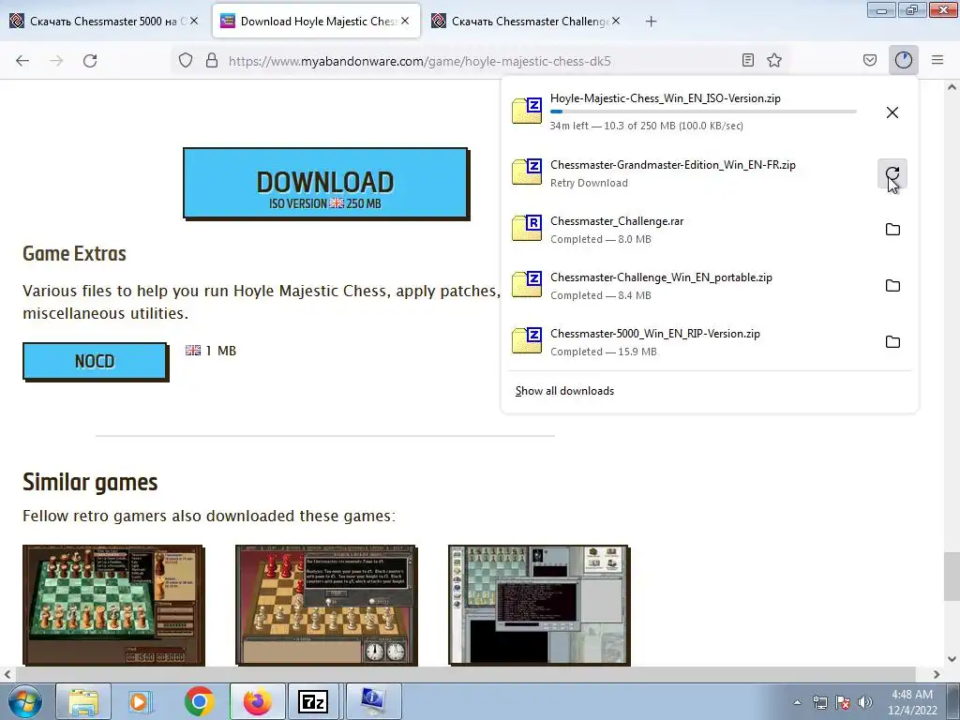Close the Chessmaster Challenge tab
Image resolution: width=960 pixels, height=720 pixels.
616,21
